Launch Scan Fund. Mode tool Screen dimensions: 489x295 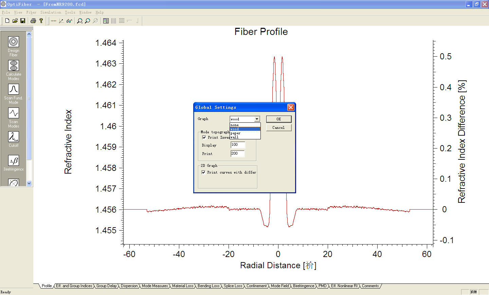pyautogui.click(x=14, y=89)
